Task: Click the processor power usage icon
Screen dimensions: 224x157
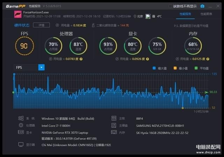Action: coord(50,59)
